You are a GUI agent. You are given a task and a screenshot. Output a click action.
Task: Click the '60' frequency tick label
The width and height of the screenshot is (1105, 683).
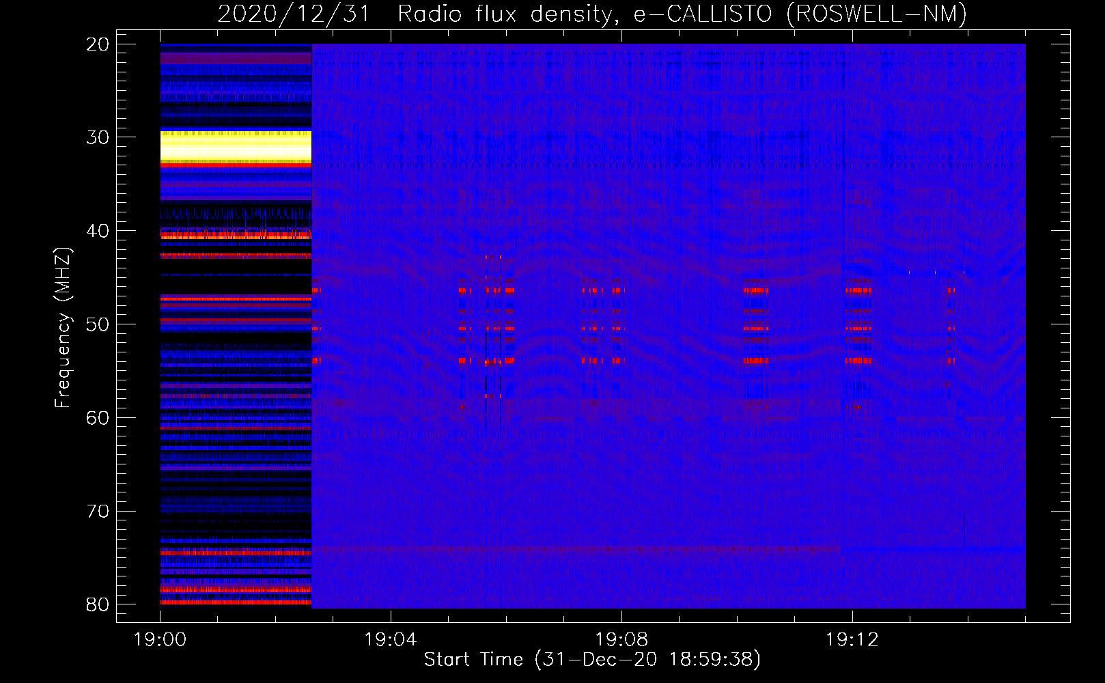[x=98, y=418]
